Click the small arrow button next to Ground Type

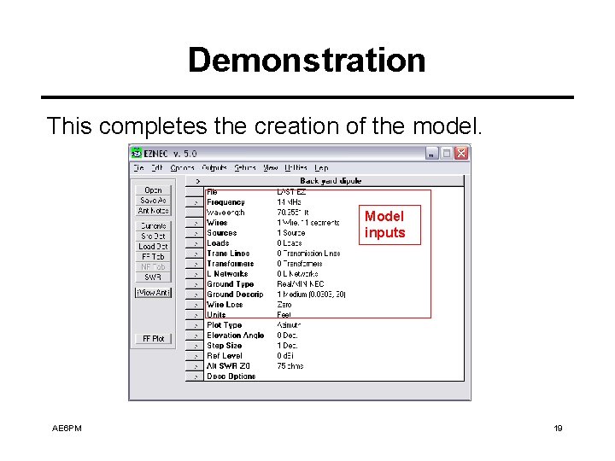click(195, 284)
